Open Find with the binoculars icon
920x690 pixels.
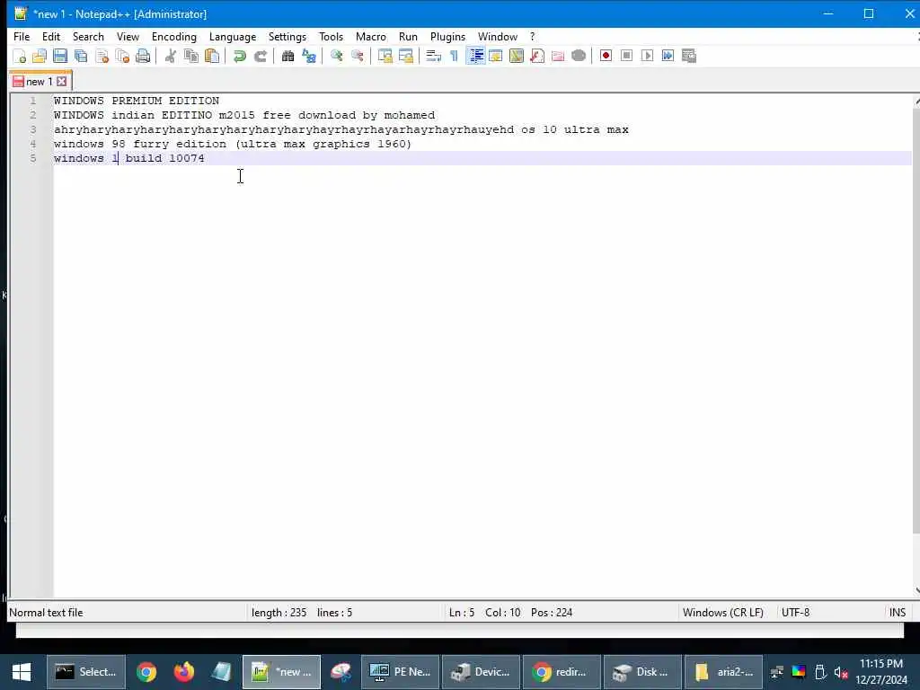click(x=288, y=56)
